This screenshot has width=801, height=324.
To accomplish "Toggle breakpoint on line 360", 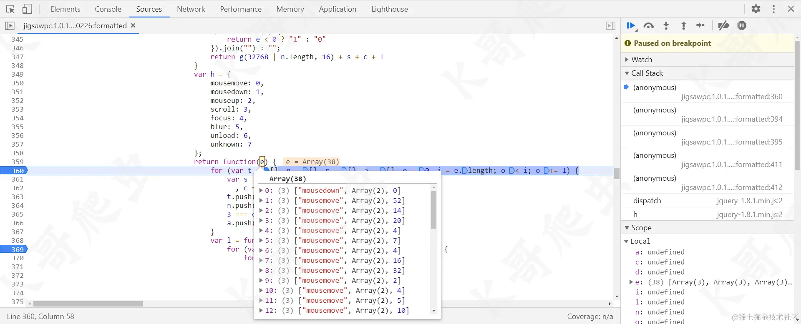I will click(x=14, y=171).
